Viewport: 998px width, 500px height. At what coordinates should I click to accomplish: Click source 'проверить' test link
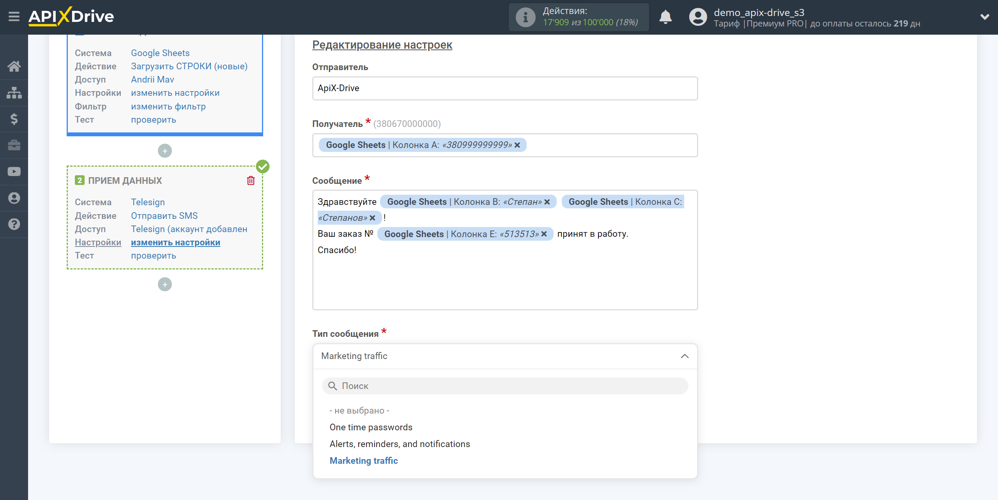(x=153, y=120)
